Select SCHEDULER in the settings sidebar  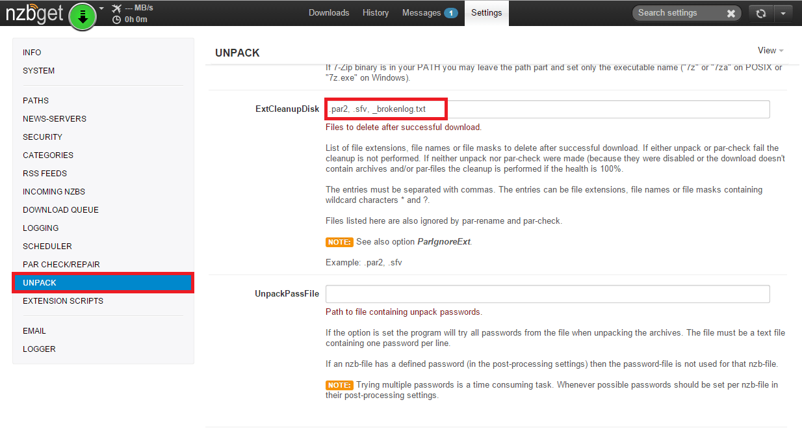pos(47,247)
